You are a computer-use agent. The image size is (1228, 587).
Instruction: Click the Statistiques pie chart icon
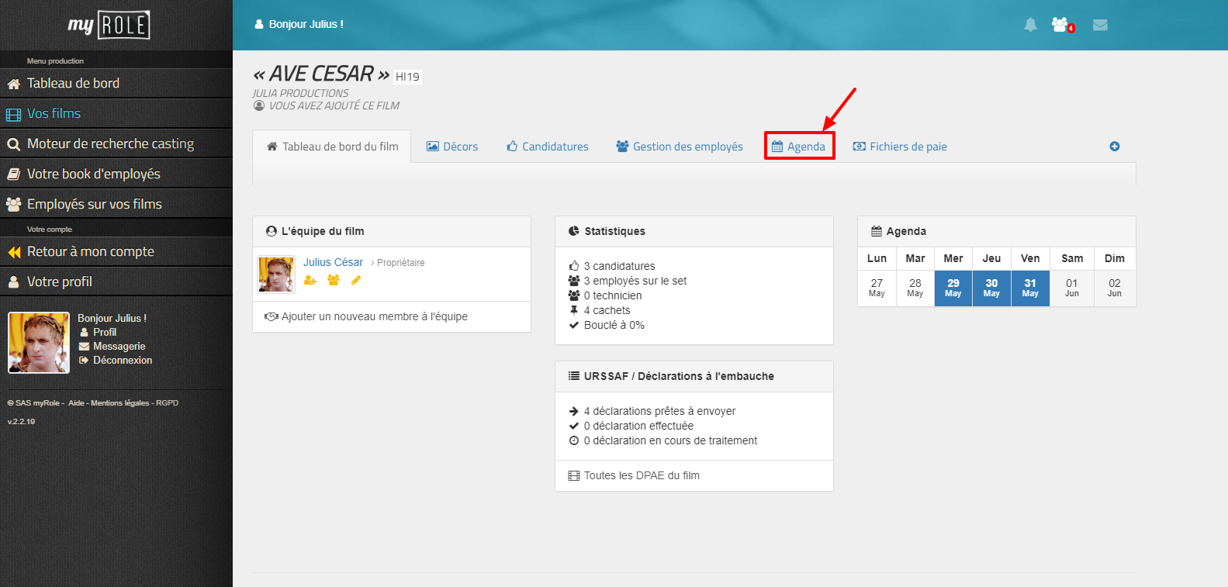pos(574,231)
